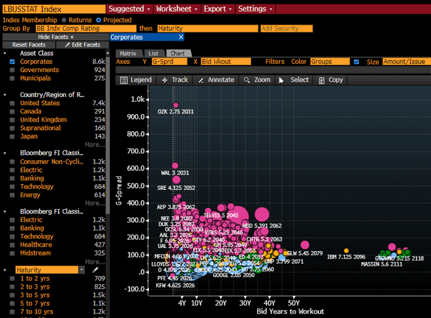Select the Returns radio button
This screenshot has height=318, width=431.
click(x=64, y=20)
